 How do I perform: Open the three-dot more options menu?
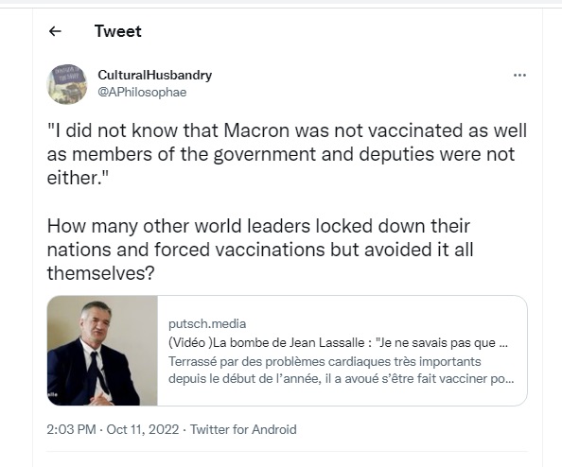(519, 76)
